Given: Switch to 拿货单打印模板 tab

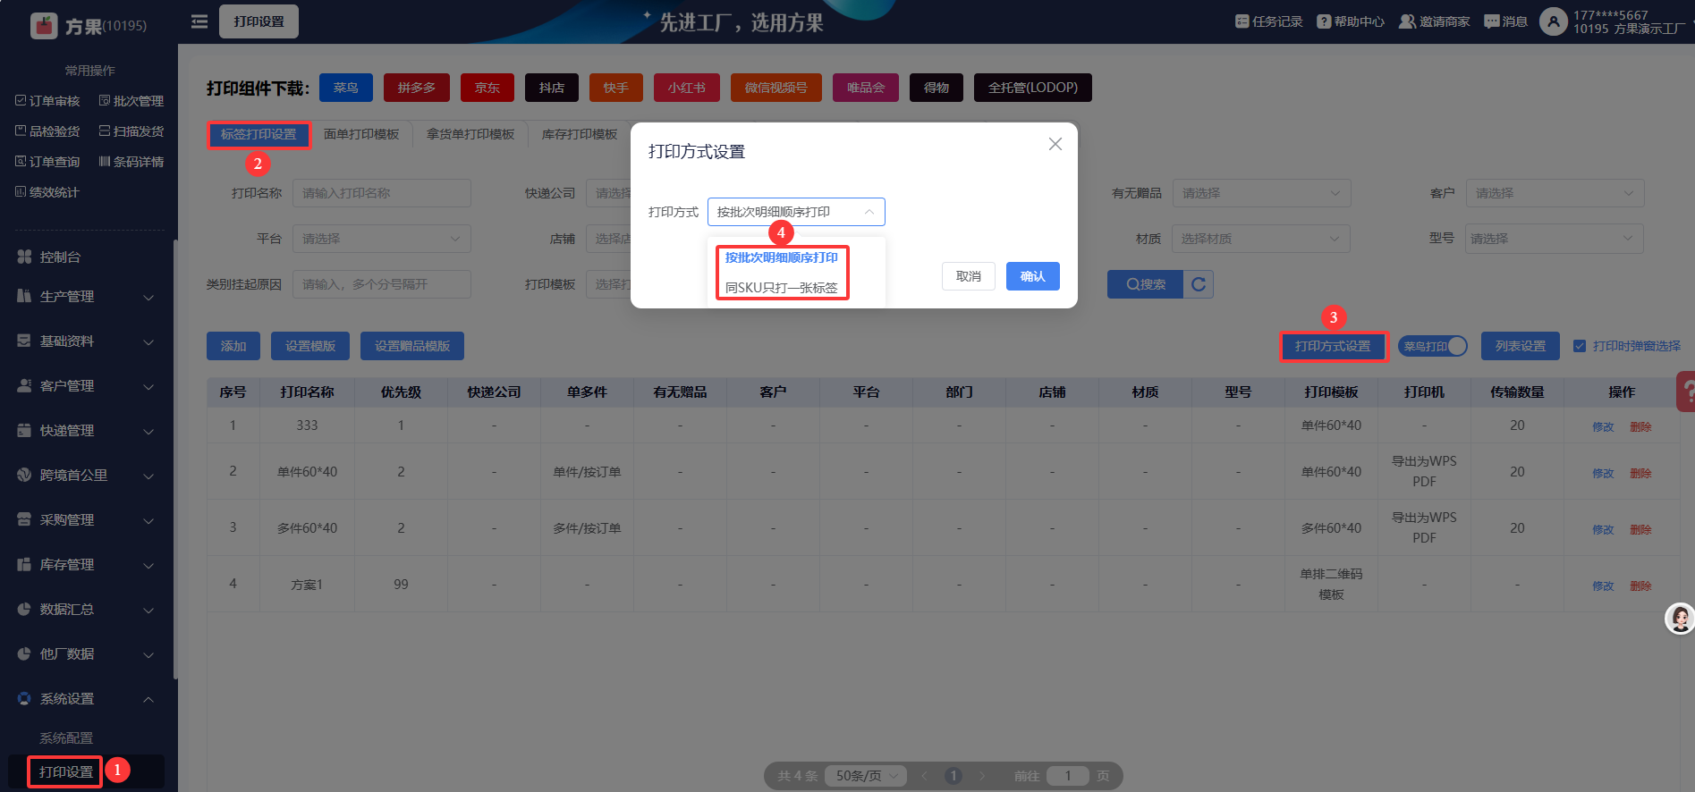Looking at the screenshot, I should pyautogui.click(x=470, y=134).
